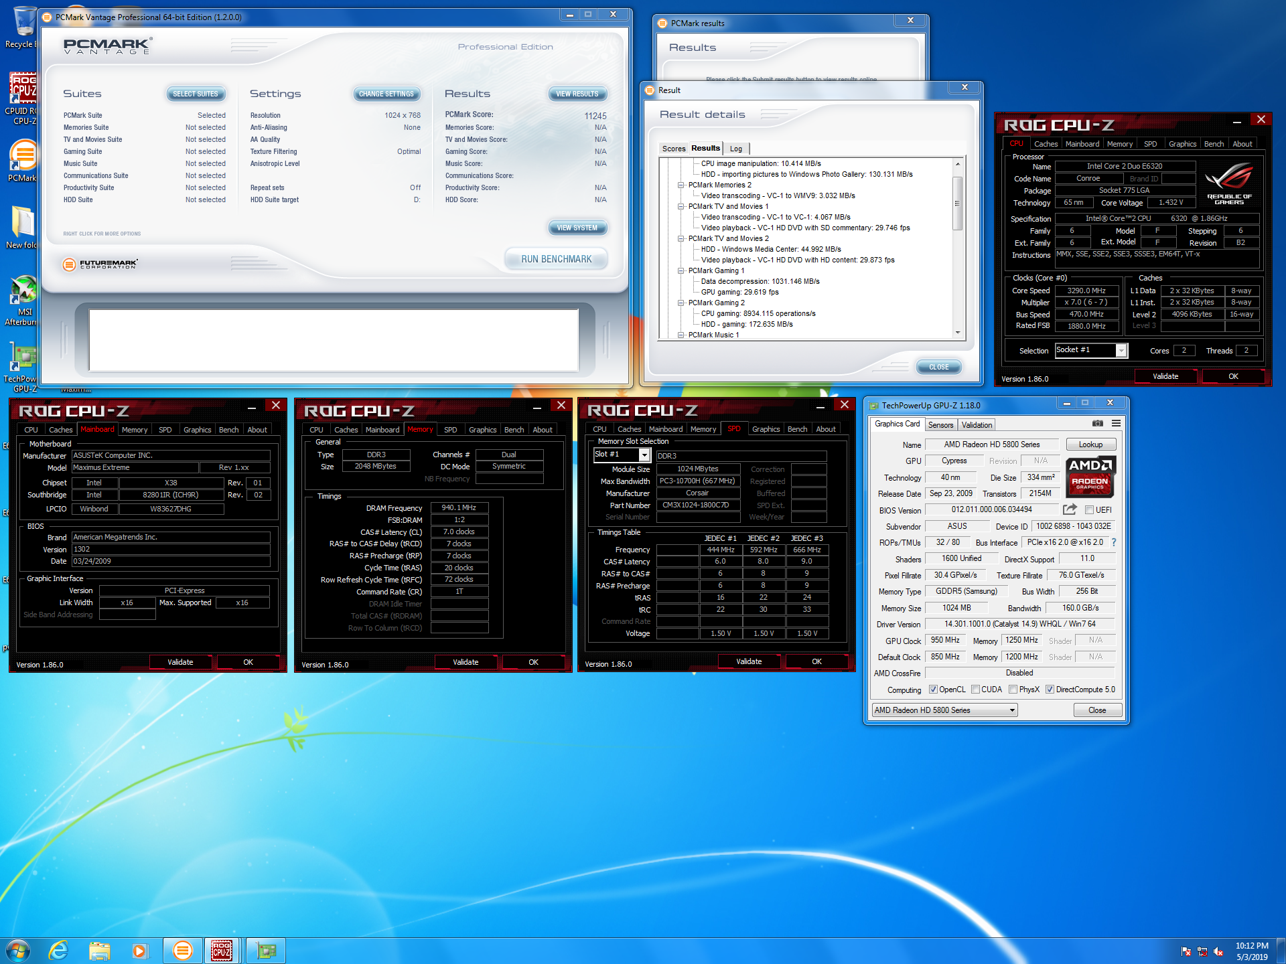1286x964 pixels.
Task: Click Validate in the CPU-Z Memory window
Action: (x=466, y=662)
